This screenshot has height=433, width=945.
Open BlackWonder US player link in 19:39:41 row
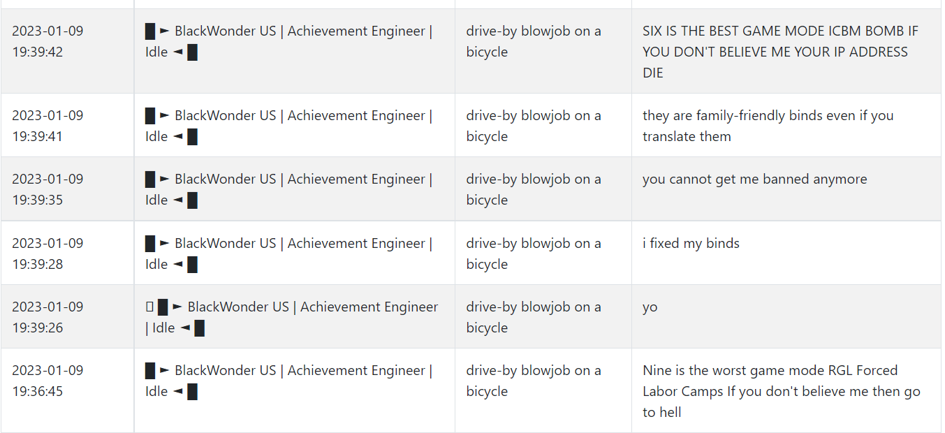point(288,126)
